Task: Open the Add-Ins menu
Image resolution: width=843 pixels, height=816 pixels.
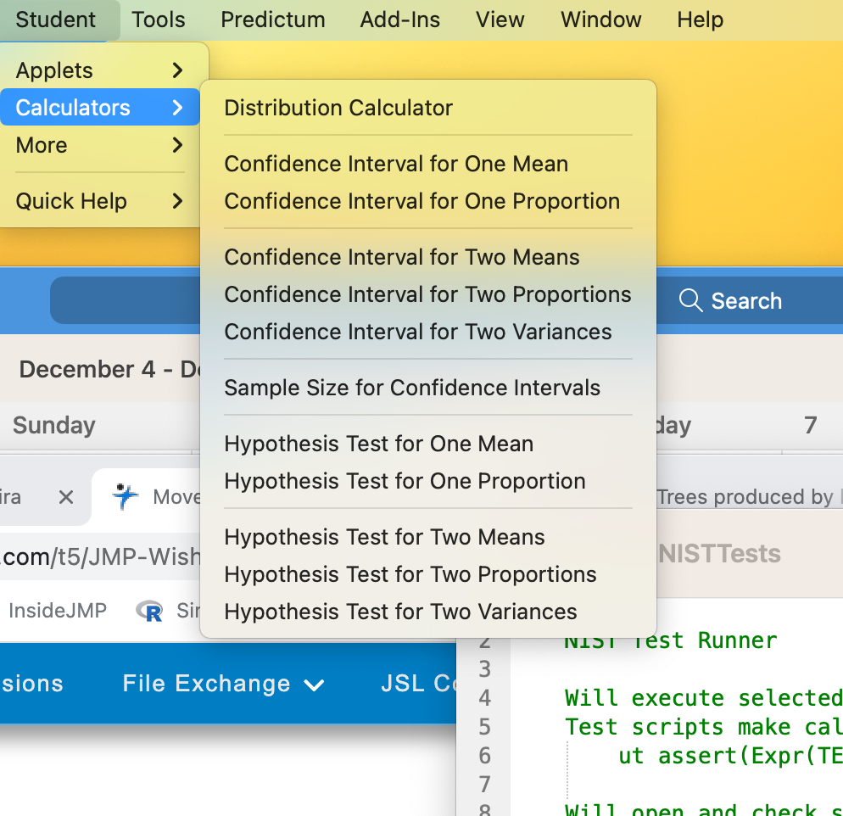Action: [399, 20]
